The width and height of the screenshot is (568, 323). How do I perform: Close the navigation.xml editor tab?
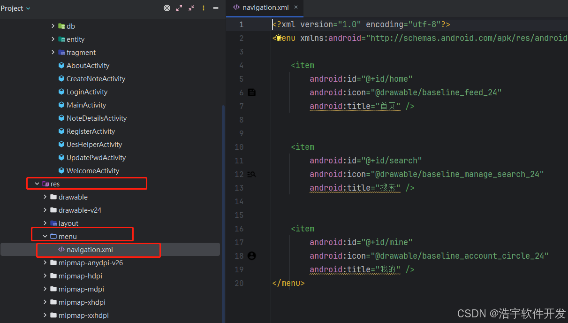pyautogui.click(x=296, y=7)
